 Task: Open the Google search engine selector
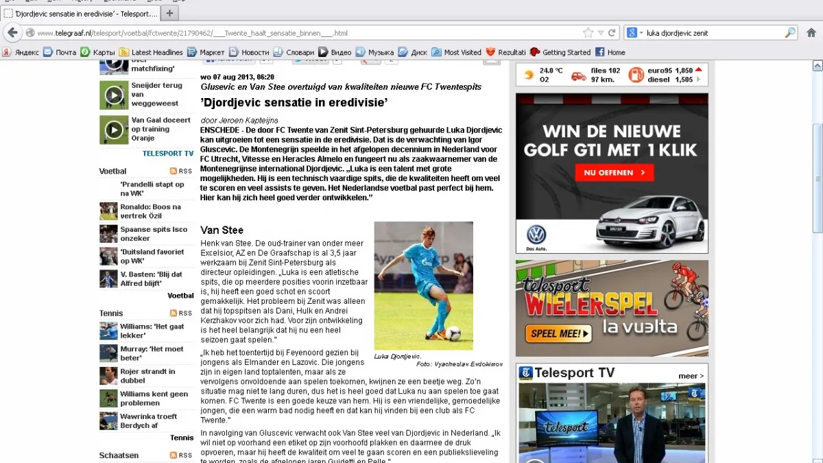pyautogui.click(x=634, y=33)
